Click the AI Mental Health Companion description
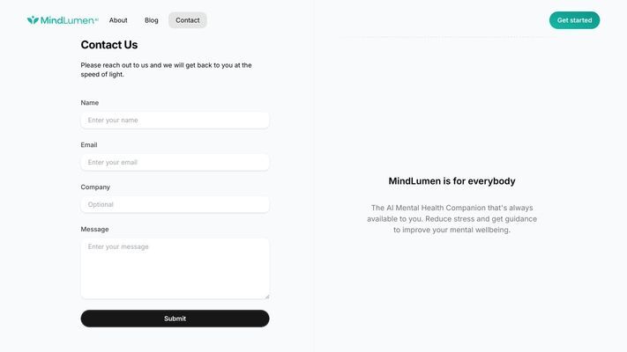 [x=452, y=219]
